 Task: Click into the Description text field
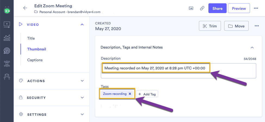coord(179,71)
